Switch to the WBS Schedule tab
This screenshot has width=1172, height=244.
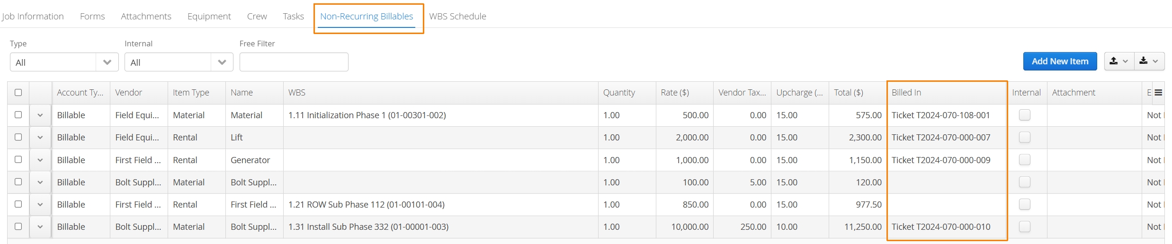pos(457,16)
